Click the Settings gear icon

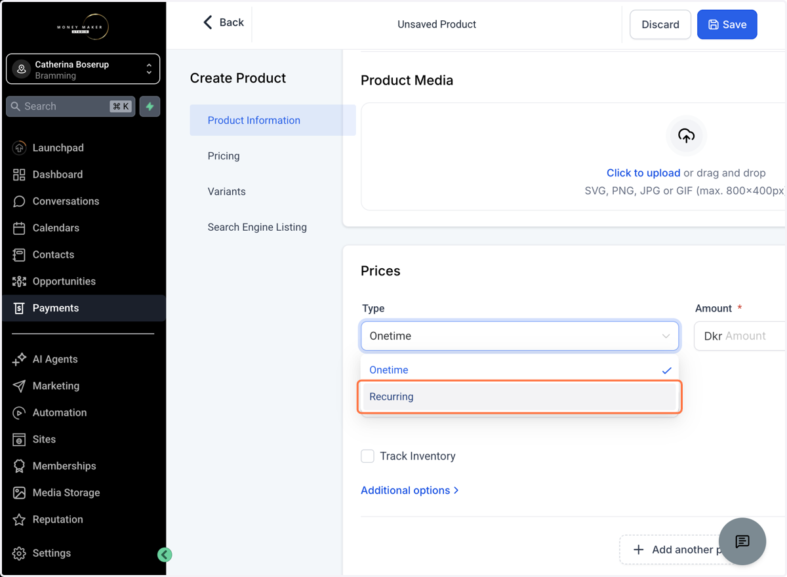tap(19, 553)
